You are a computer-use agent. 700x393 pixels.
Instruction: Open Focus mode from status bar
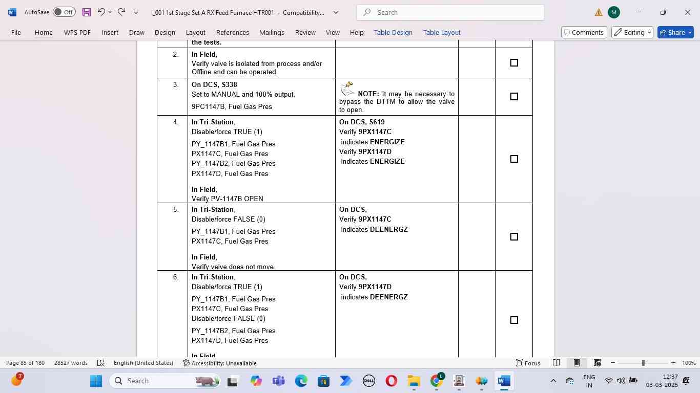point(528,363)
